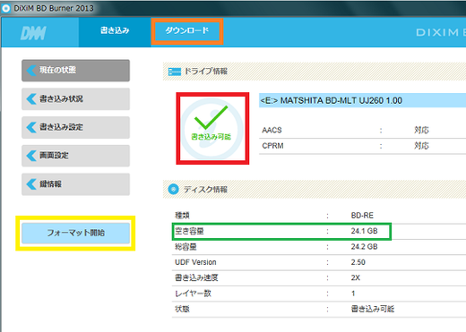Select 現在の状態 in the sidebar
This screenshot has height=332, width=466.
(x=75, y=71)
